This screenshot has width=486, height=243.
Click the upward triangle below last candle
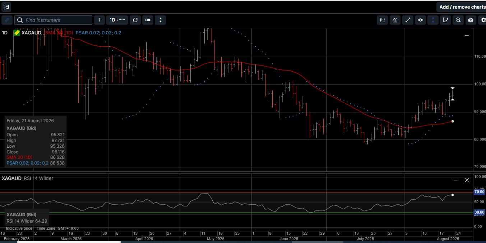453,99
